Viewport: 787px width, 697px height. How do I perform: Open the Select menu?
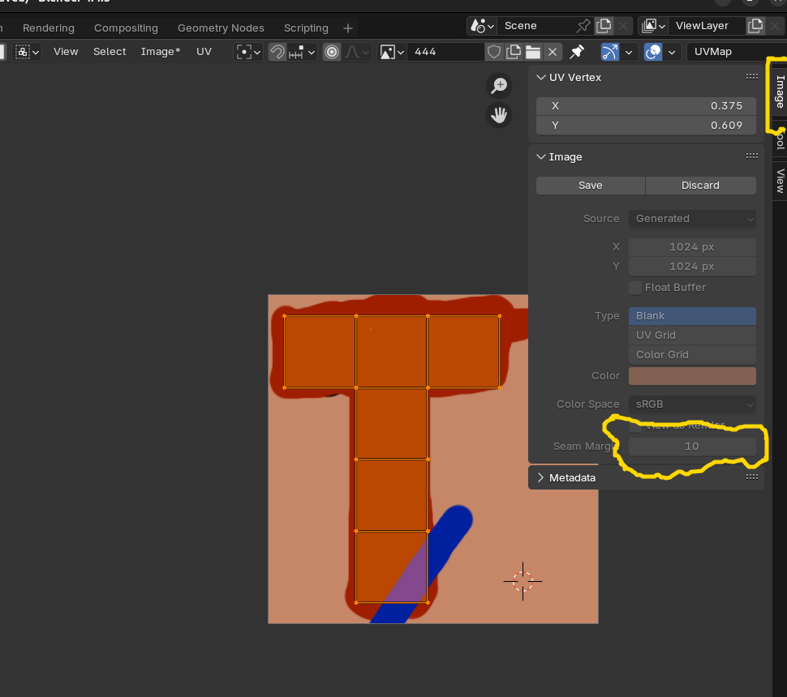click(110, 52)
